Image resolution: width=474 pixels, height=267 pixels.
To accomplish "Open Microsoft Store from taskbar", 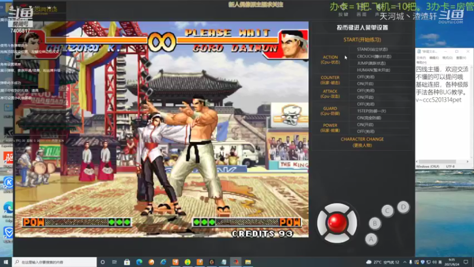I will 127,262.
